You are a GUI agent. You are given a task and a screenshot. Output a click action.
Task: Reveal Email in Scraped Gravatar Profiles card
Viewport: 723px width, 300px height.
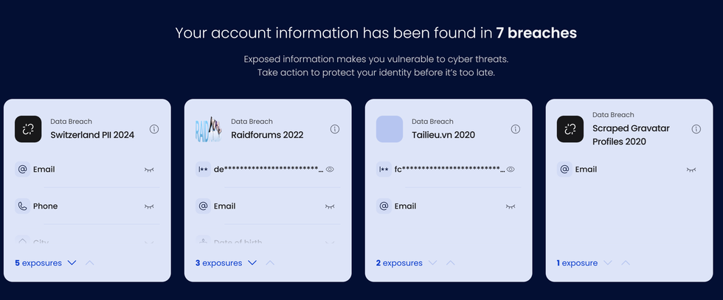pos(691,170)
